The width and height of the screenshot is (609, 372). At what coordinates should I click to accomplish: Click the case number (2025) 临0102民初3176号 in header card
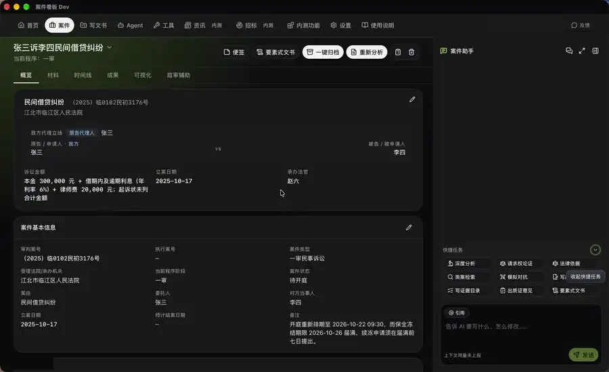(110, 103)
